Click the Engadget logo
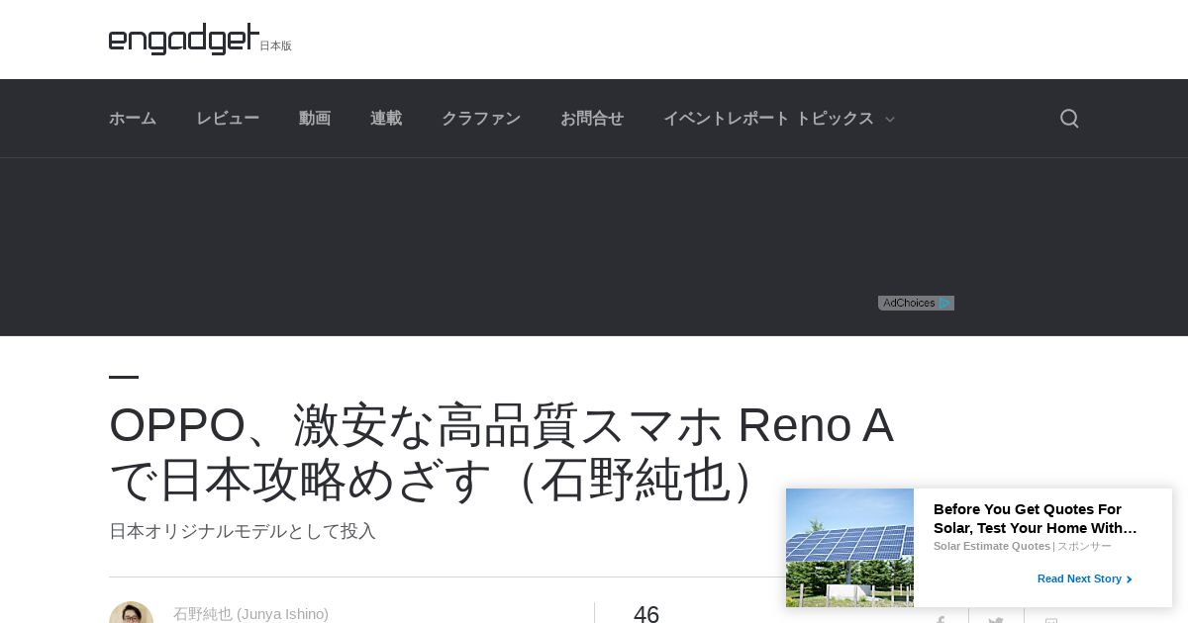This screenshot has width=1188, height=623. point(184,40)
